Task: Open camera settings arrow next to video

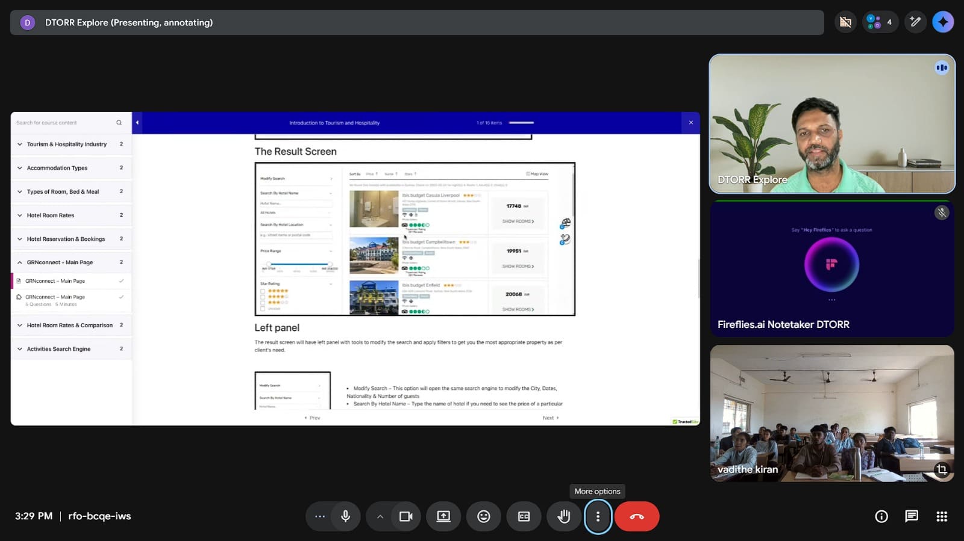Action: 380,516
